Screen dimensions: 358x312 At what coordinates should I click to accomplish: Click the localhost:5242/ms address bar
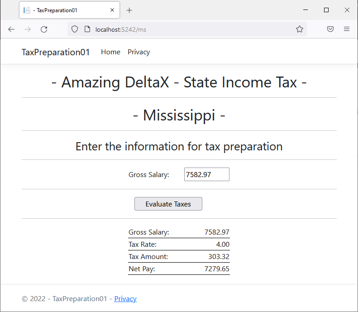pyautogui.click(x=187, y=29)
